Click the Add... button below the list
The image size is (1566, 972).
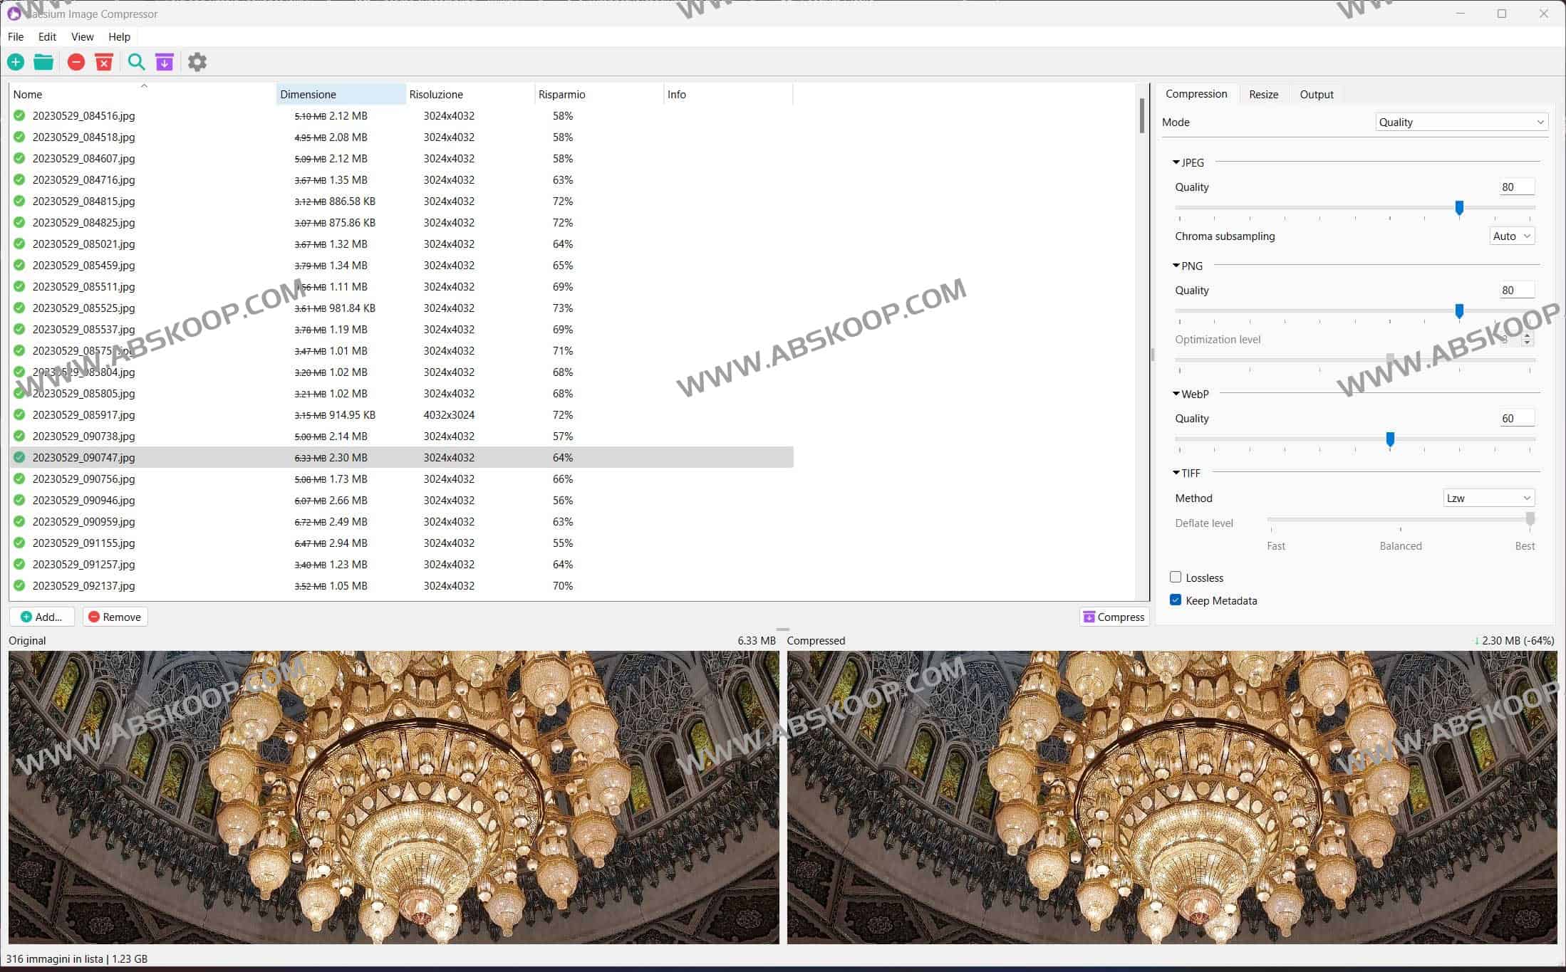41,617
